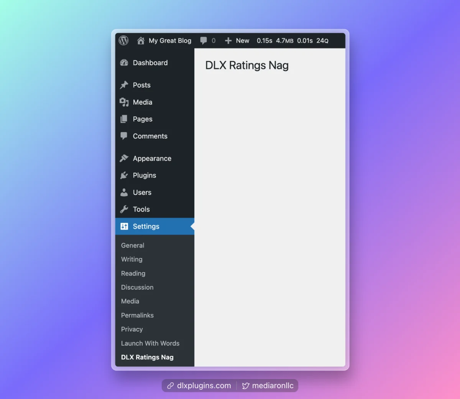
Task: Click the Appearance paintbrush icon
Action: click(x=124, y=158)
